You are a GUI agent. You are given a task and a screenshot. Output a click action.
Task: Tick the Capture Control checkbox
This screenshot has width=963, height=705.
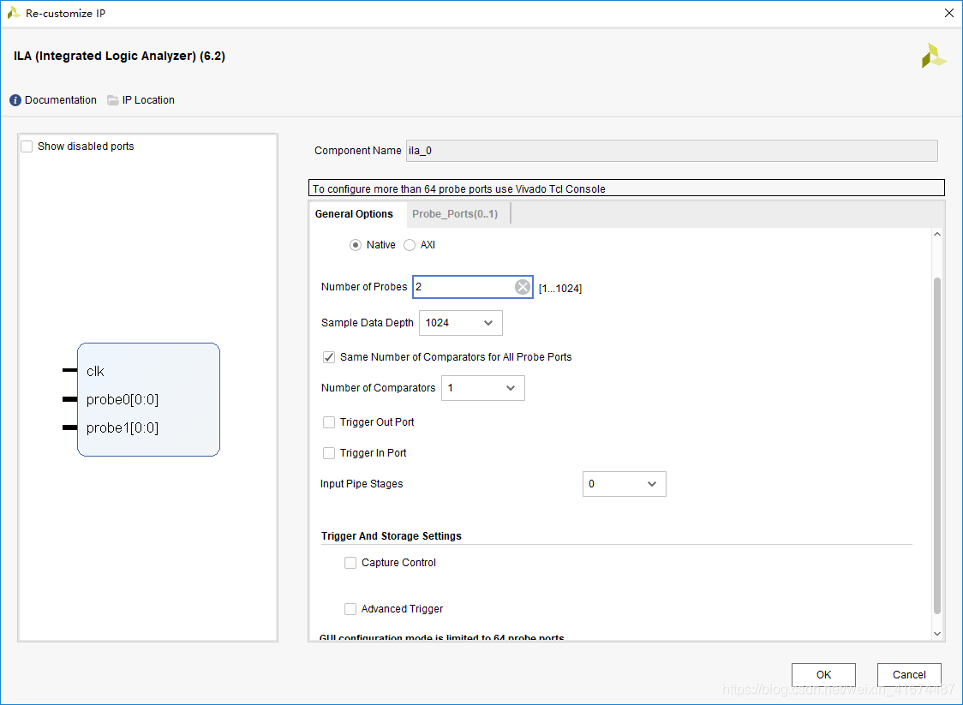(350, 563)
